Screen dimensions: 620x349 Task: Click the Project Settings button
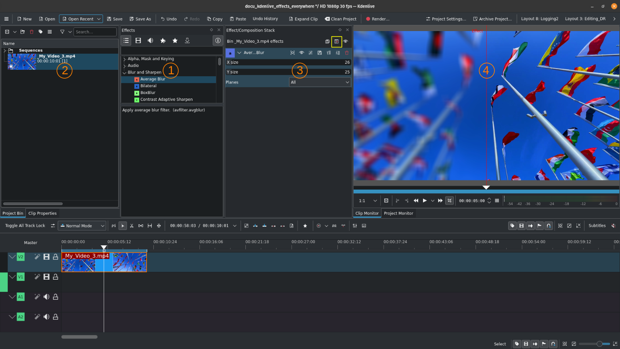click(x=446, y=19)
